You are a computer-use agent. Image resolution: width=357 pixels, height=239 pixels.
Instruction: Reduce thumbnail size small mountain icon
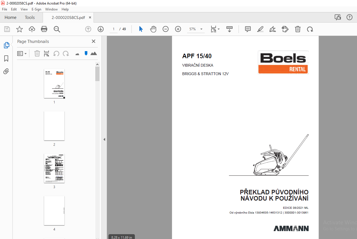(x=77, y=54)
